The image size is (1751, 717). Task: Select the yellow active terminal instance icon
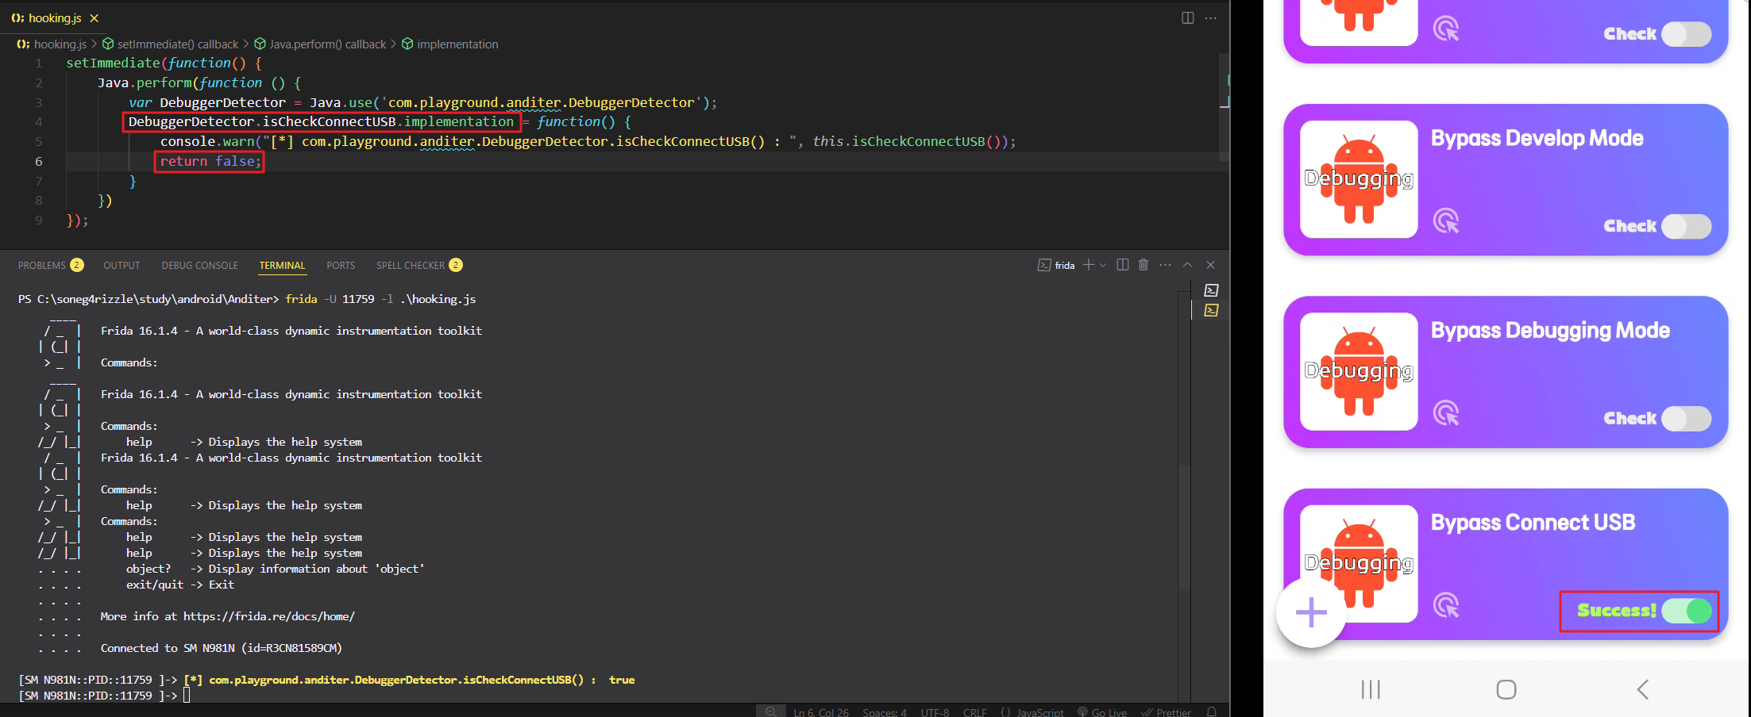[1212, 310]
